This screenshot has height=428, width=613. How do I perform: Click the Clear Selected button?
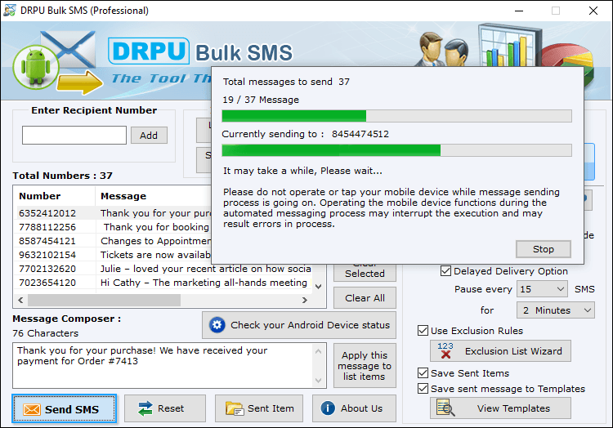point(365,273)
